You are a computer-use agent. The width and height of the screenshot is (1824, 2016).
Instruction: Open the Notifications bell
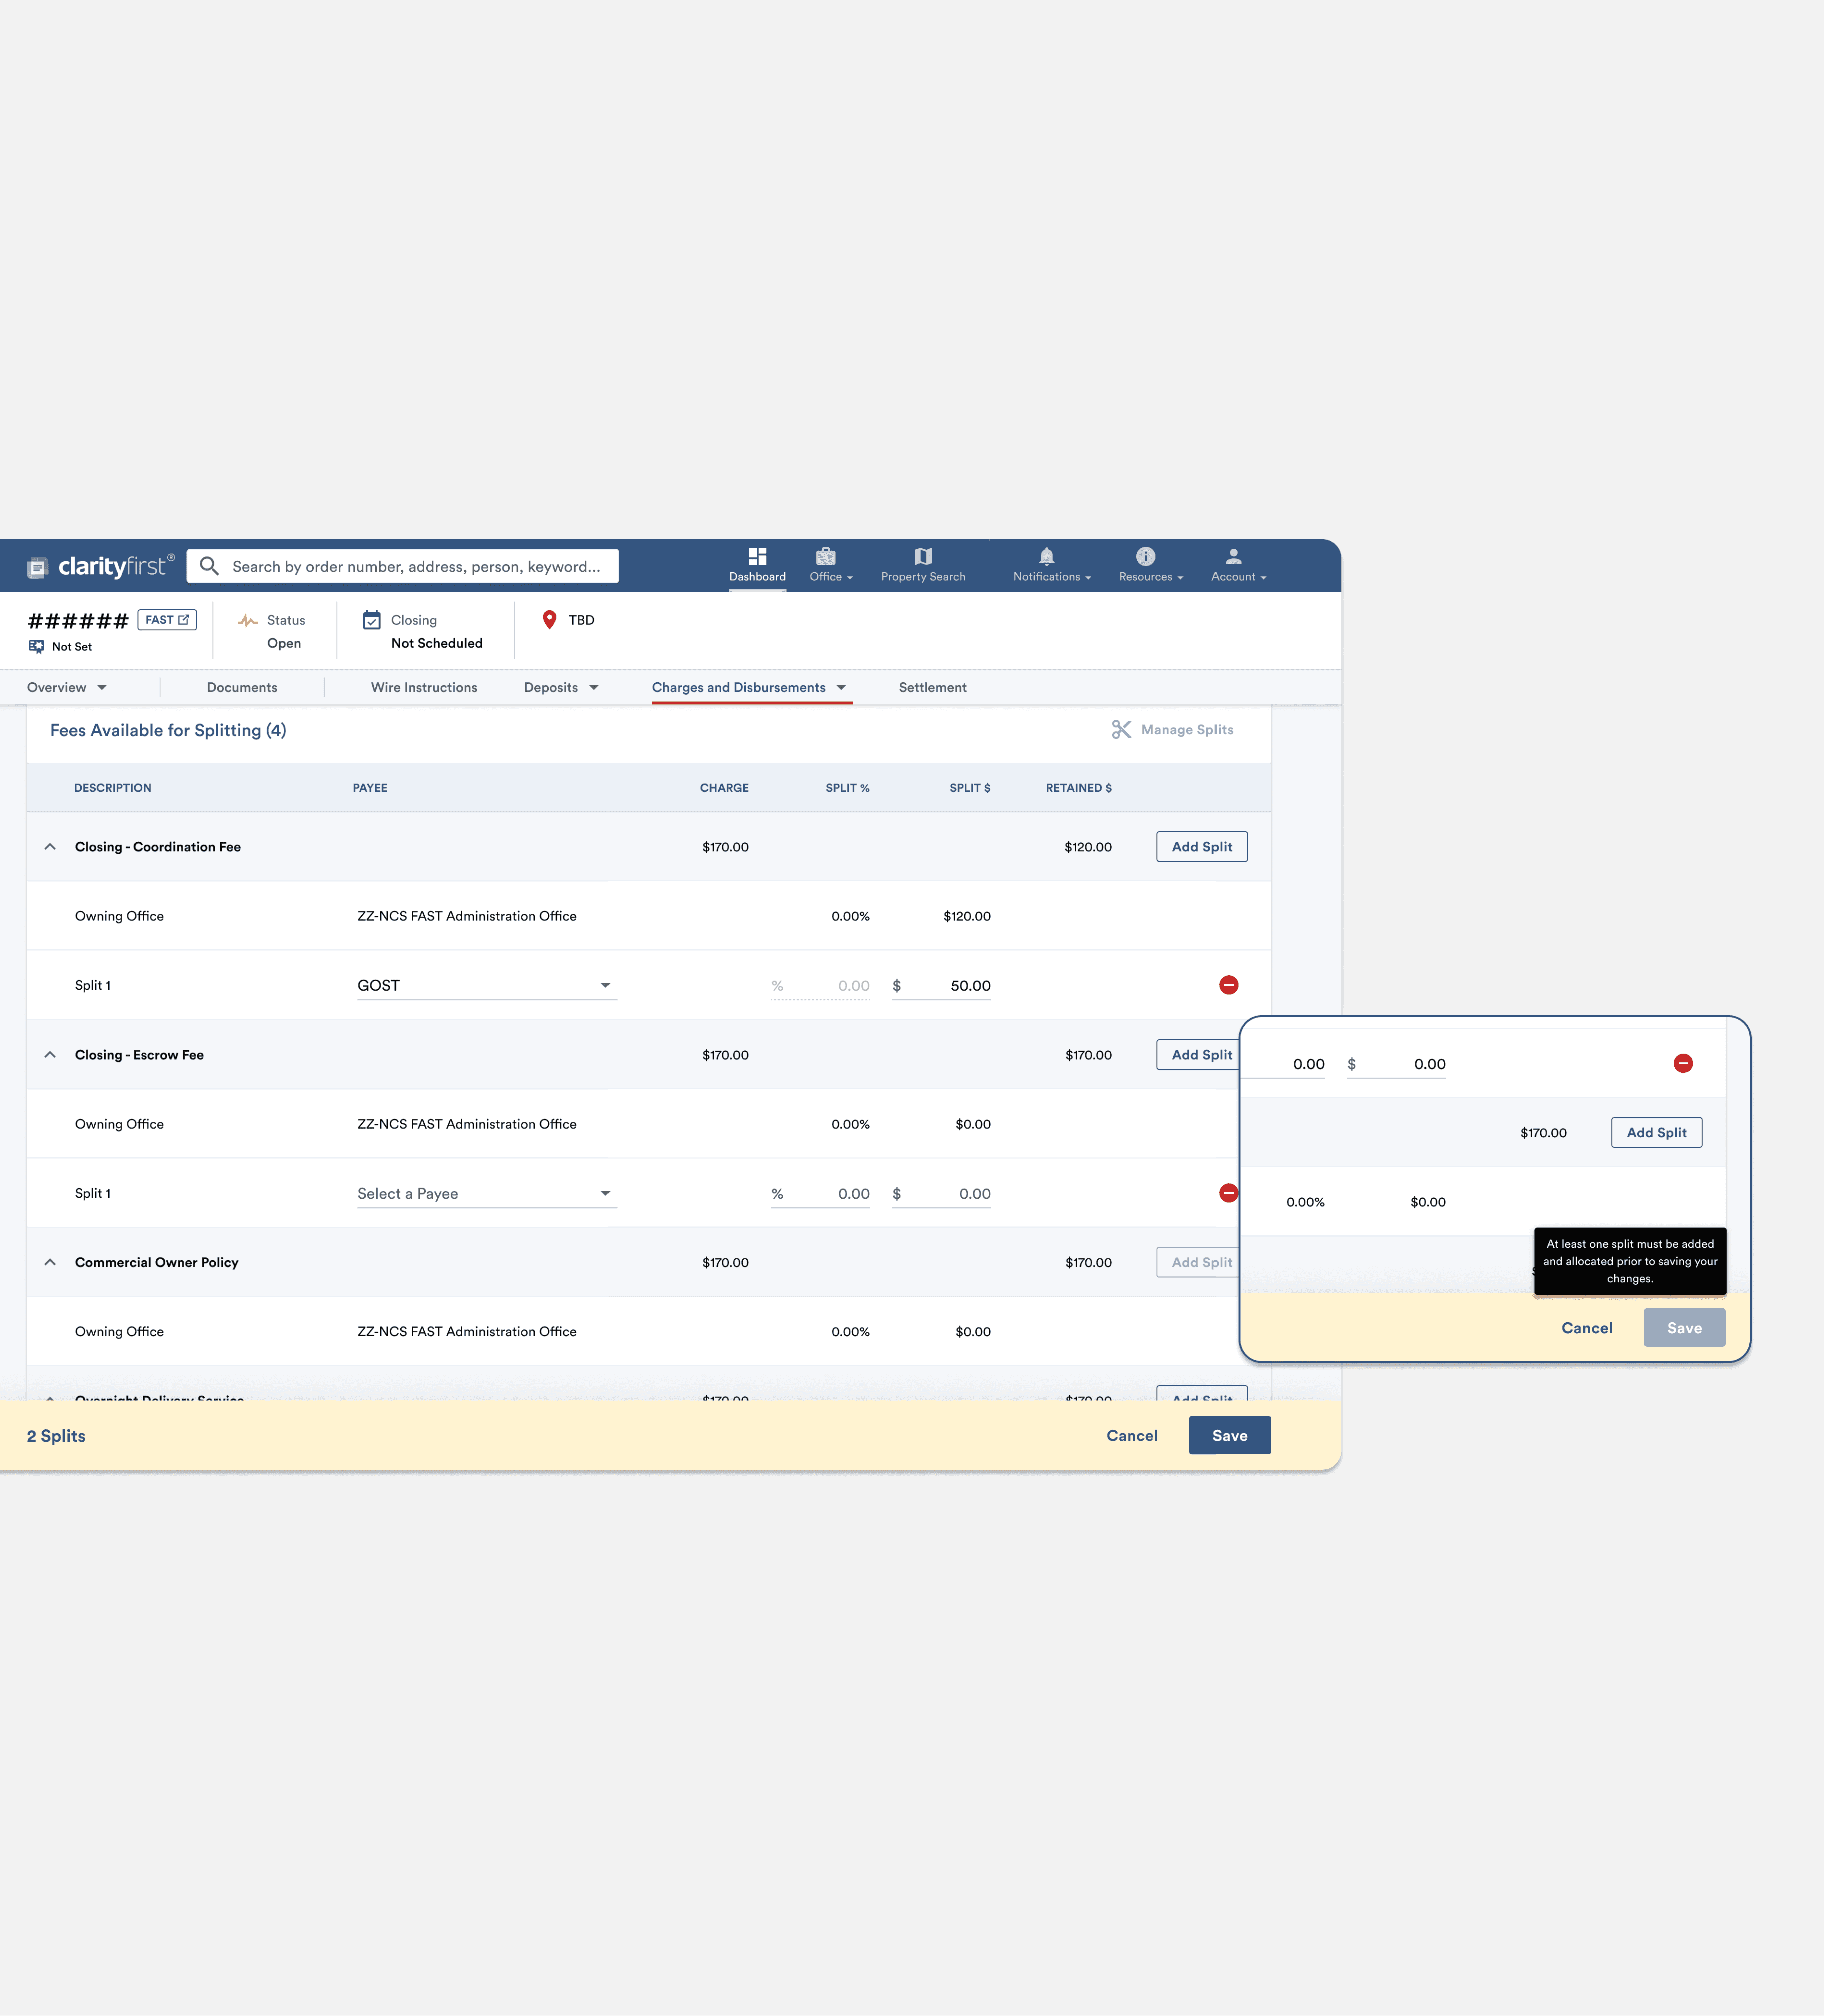point(1046,556)
